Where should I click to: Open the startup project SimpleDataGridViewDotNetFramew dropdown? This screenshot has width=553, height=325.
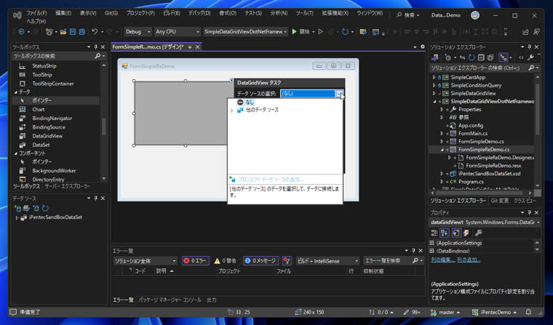coord(245,32)
